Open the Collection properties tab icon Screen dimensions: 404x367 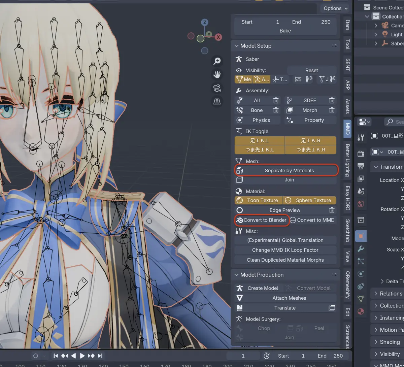coord(361,220)
